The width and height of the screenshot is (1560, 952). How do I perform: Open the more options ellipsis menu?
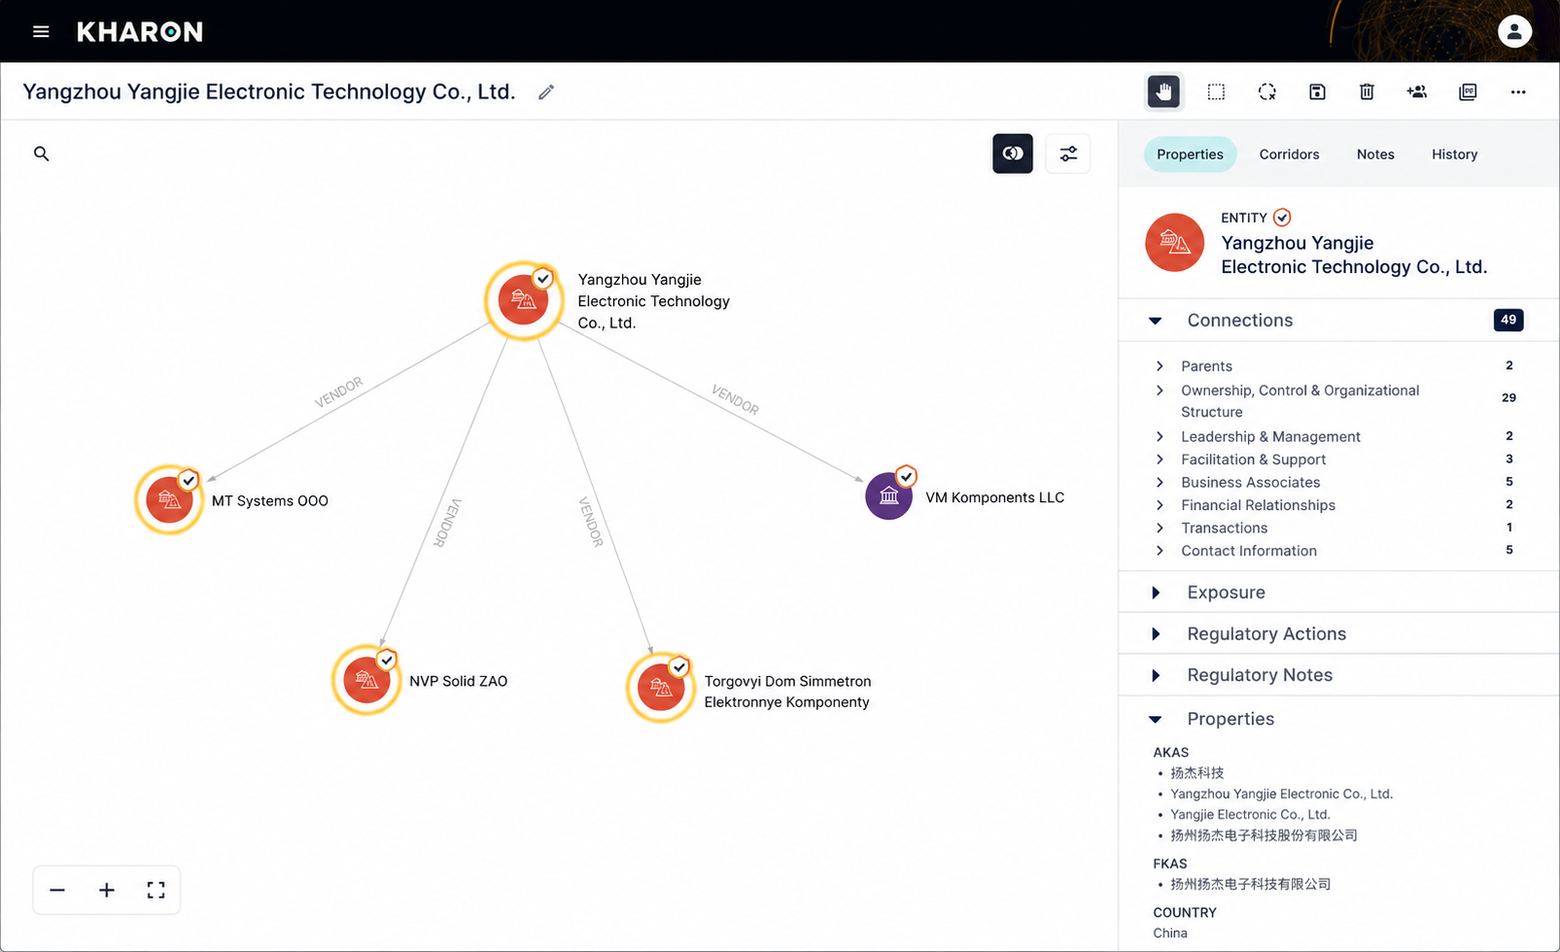coord(1518,91)
